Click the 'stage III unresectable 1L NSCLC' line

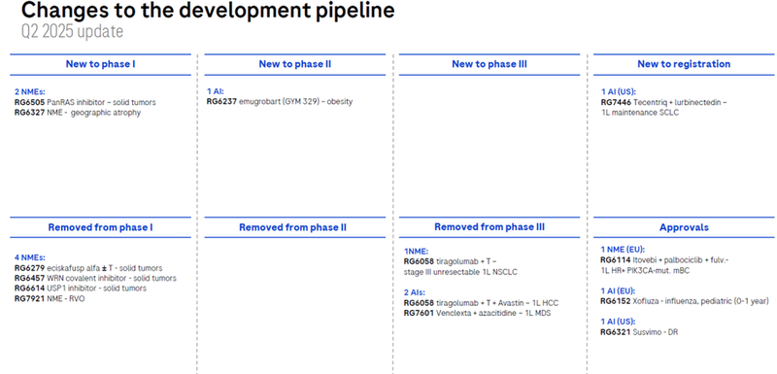point(460,272)
